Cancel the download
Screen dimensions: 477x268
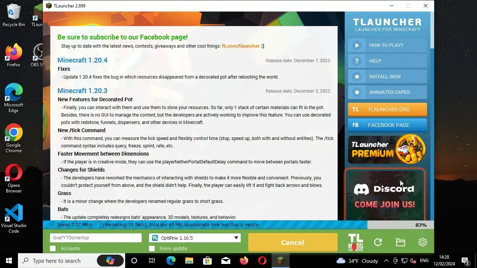(293, 242)
